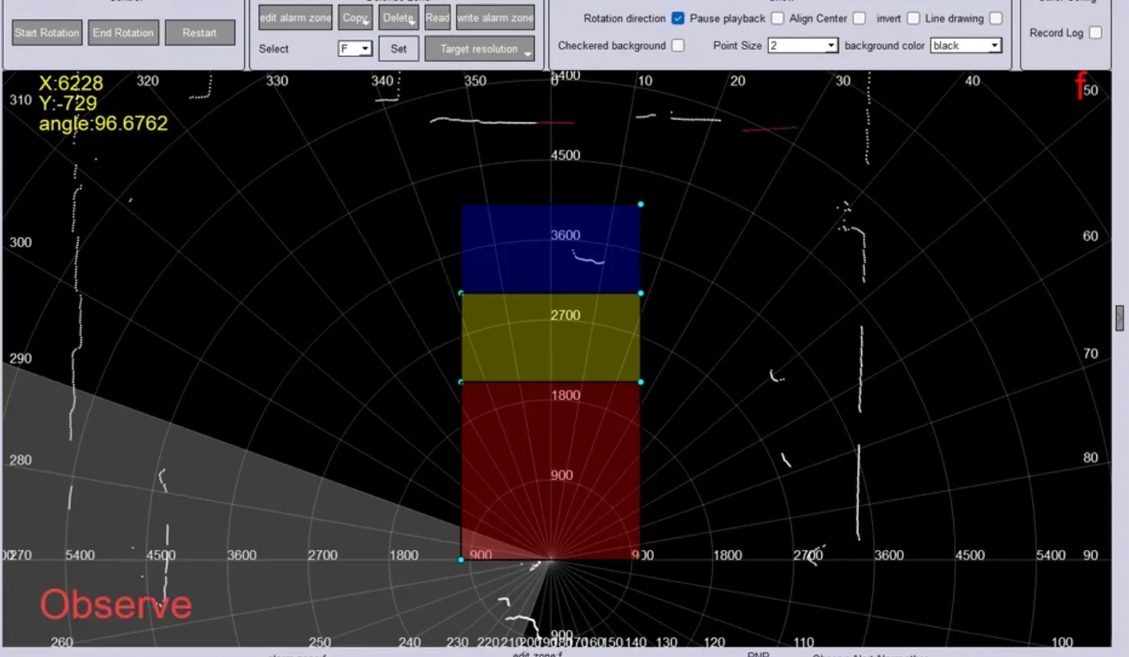Enable the Checkered background checkbox
This screenshot has width=1129, height=657.
(678, 46)
